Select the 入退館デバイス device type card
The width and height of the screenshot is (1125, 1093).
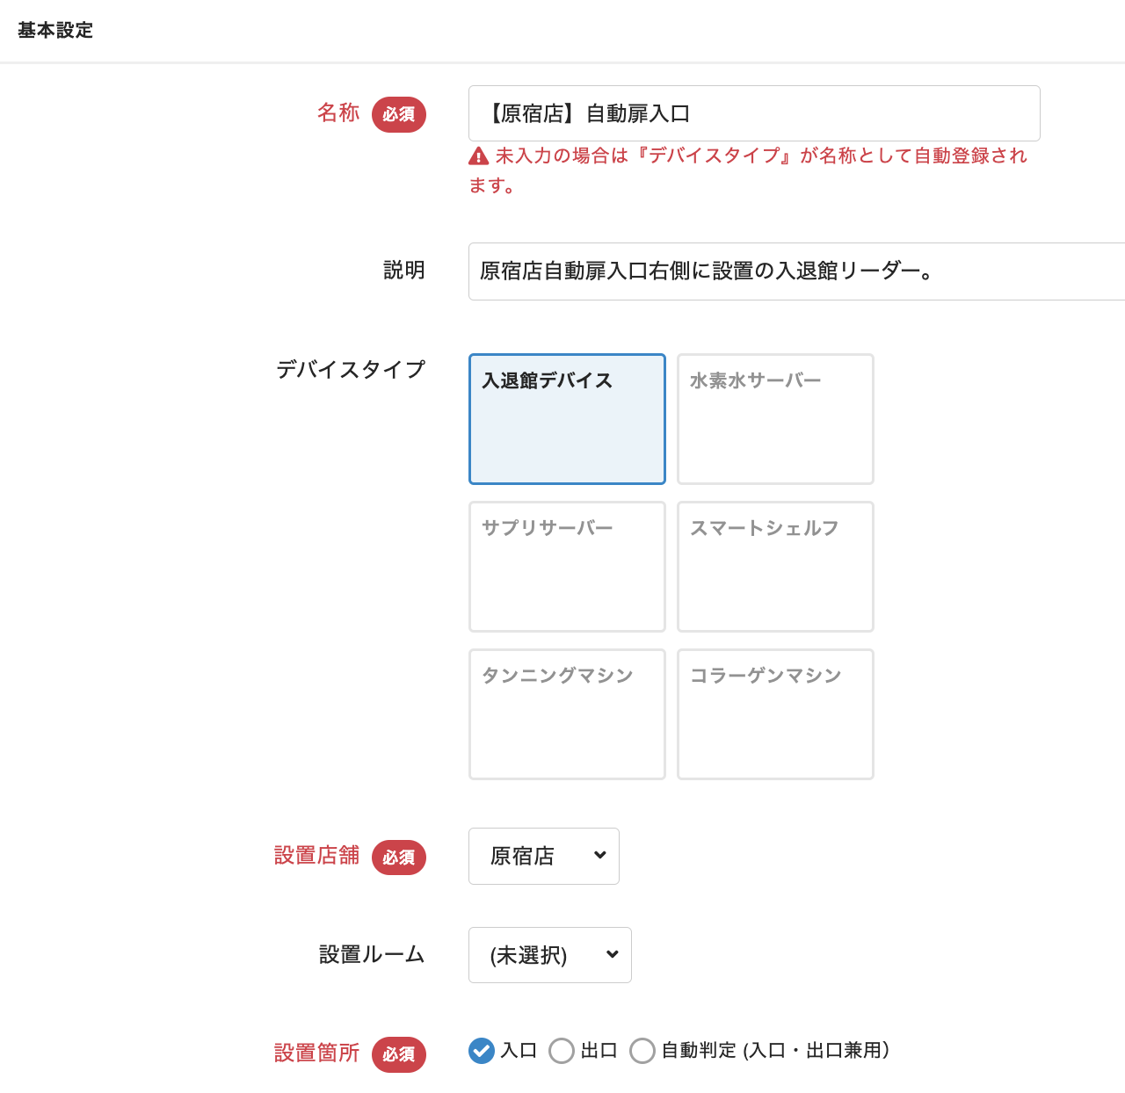coord(567,419)
